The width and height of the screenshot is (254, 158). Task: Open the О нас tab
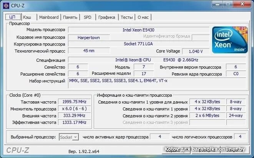pos(143,17)
